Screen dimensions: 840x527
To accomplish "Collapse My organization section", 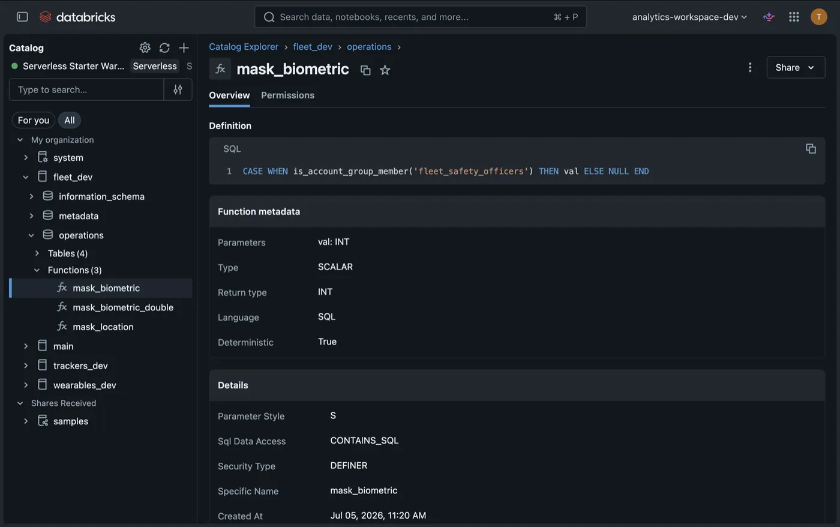I will point(20,140).
